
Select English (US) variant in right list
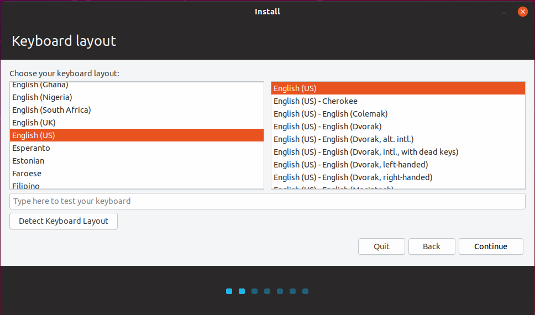295,88
